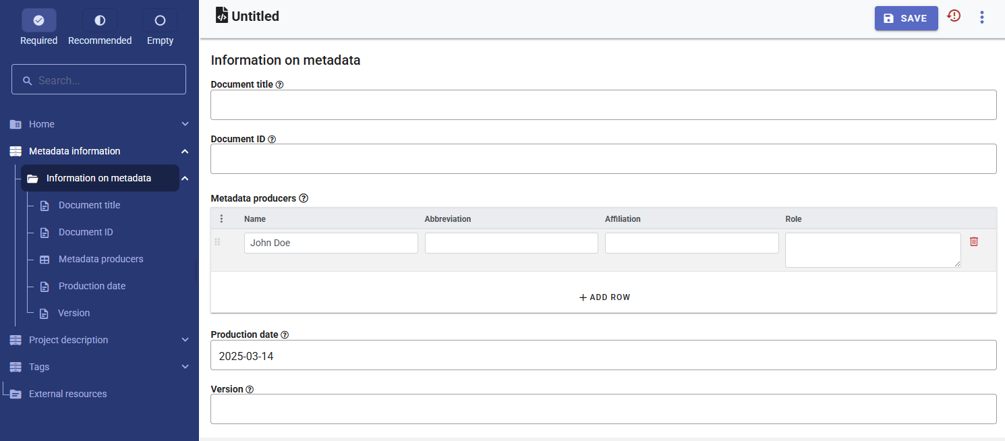Image resolution: width=1005 pixels, height=441 pixels.
Task: Click the red history warning icon
Action: pos(954,16)
